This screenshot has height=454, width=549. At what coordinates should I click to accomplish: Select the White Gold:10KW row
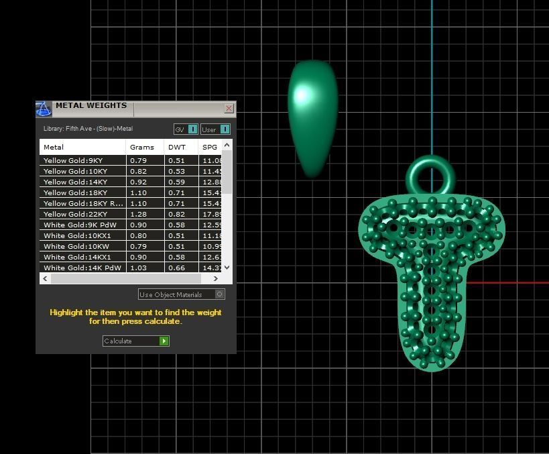pyautogui.click(x=131, y=246)
